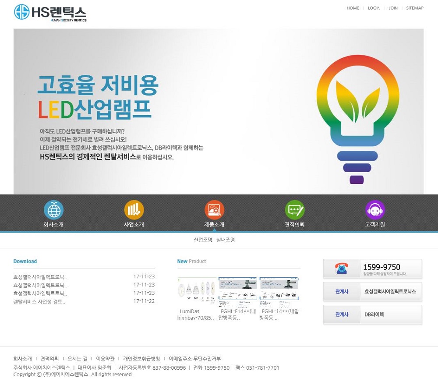Open the 효성갤럭시아일렉트로닉스 관계사 button
Screen dimensions: 438x382
[372, 292]
